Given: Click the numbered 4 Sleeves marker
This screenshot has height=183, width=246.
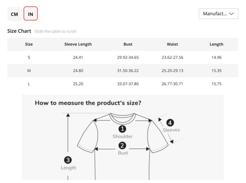Looking at the screenshot, I should point(170,123).
